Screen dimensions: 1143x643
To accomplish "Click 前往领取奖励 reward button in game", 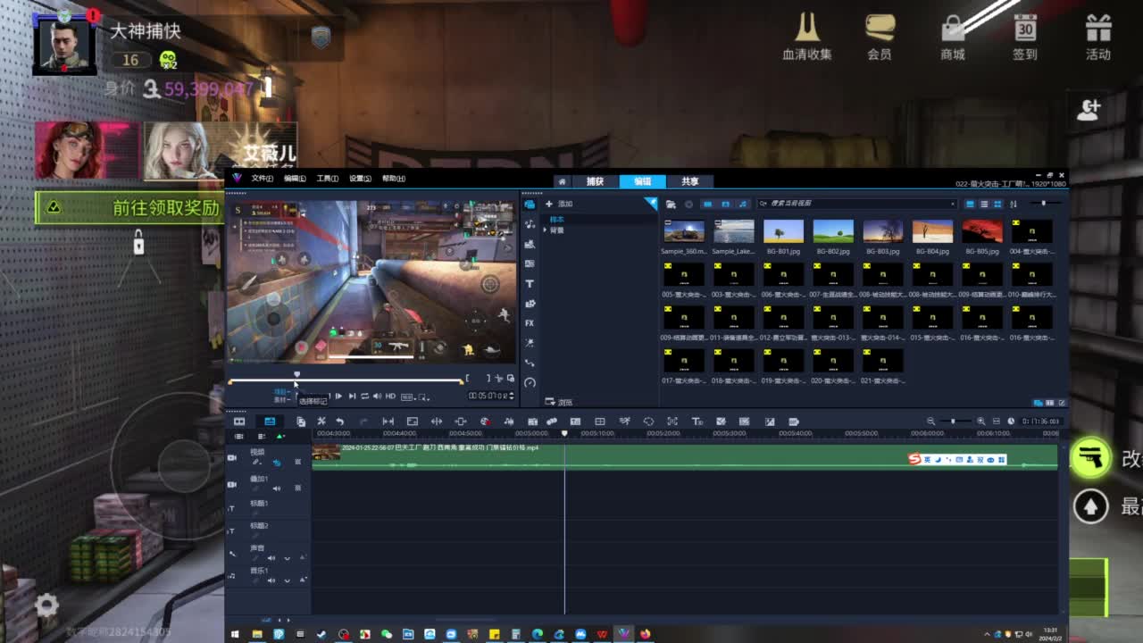I will click(129, 208).
